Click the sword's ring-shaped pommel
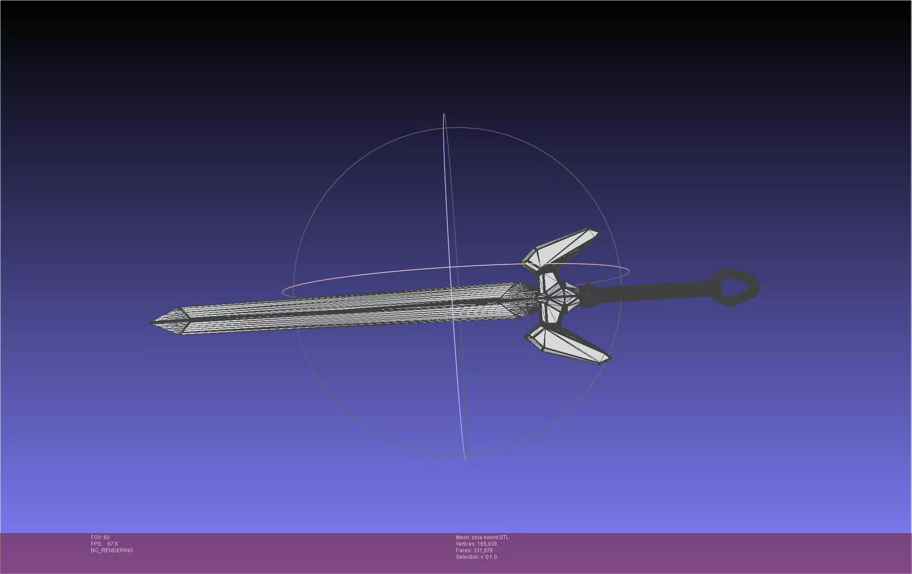Viewport: 912px width, 574px height. click(x=735, y=287)
